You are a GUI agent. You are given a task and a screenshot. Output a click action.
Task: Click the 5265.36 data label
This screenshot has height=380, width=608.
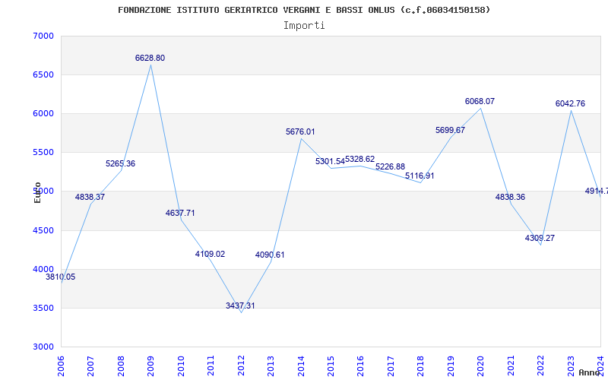pyautogui.click(x=120, y=163)
